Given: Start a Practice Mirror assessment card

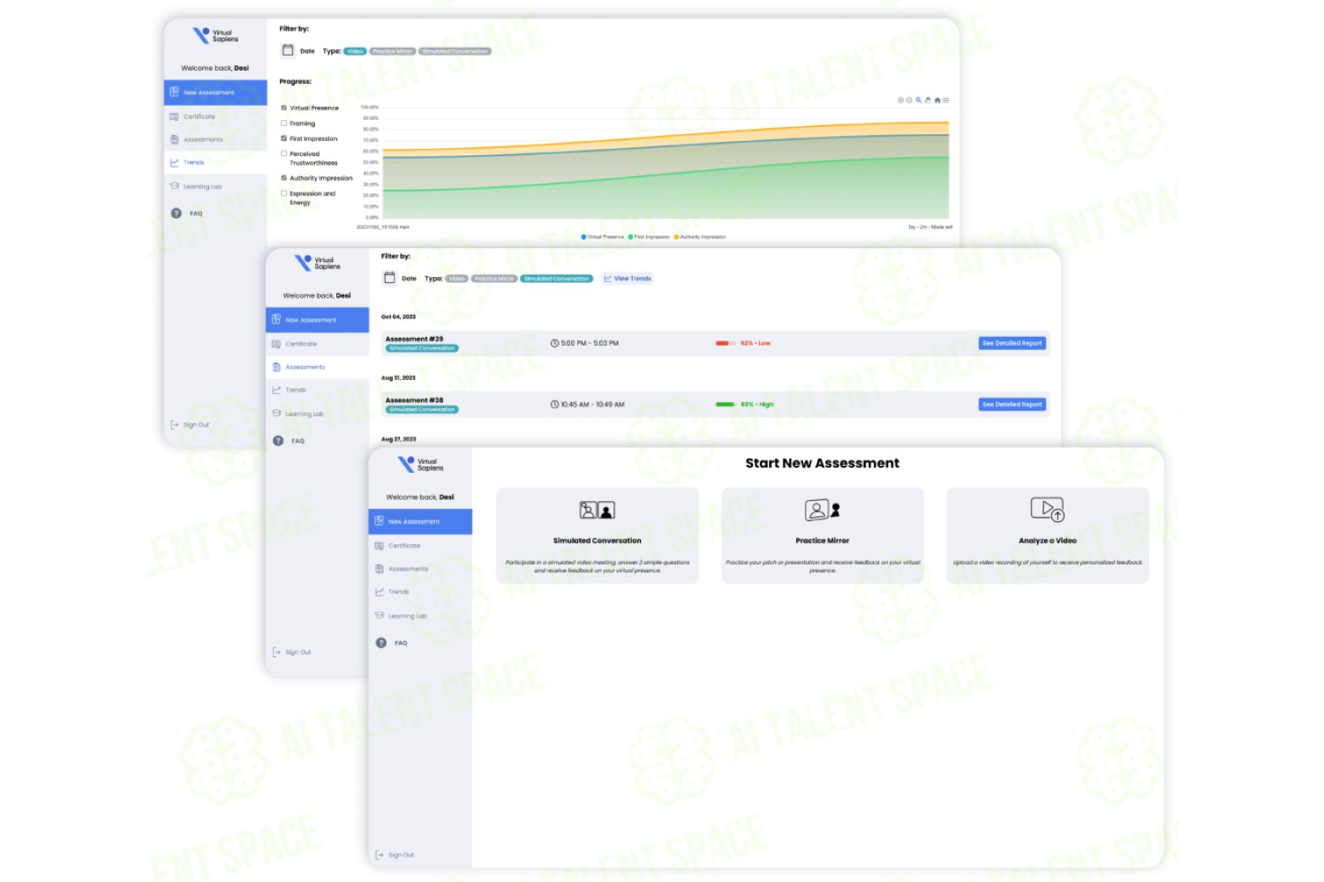Looking at the screenshot, I should (x=823, y=535).
